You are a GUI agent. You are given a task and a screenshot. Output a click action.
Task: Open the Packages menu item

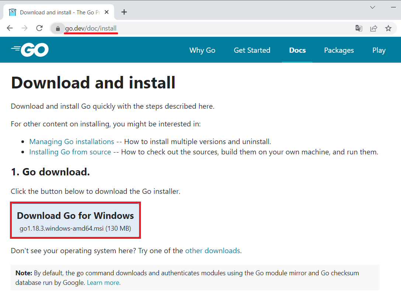tap(339, 50)
